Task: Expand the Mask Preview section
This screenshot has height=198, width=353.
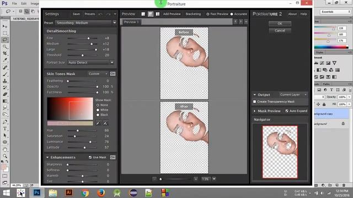Action: coord(255,111)
